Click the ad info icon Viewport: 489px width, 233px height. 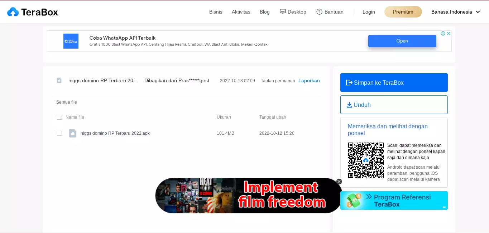[x=443, y=33]
